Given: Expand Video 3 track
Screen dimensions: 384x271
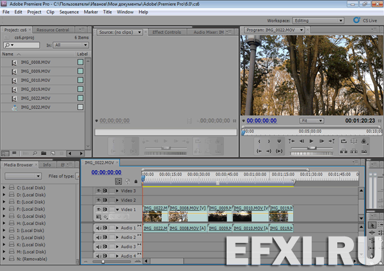Looking at the screenshot, I should [117, 190].
